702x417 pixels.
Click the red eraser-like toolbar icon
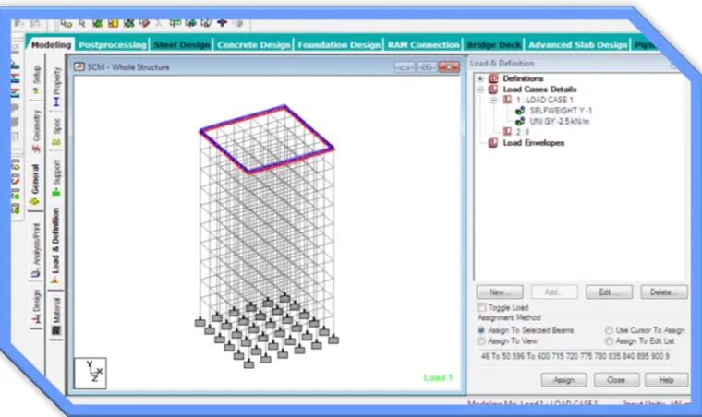coord(145,23)
